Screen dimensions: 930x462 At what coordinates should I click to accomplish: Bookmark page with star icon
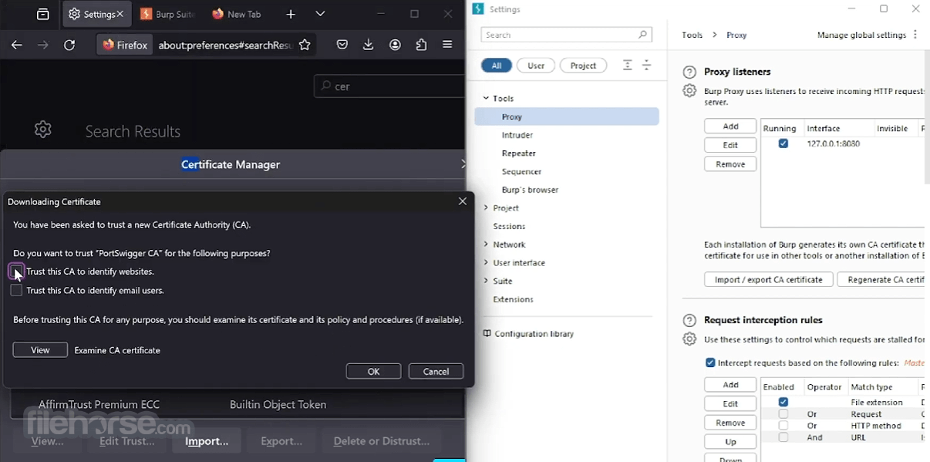tap(305, 46)
